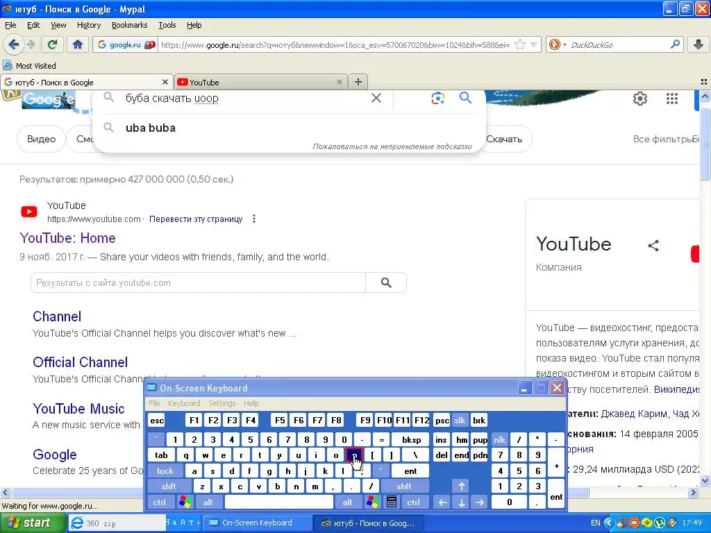This screenshot has height=533, width=711.
Task: Click the DuckDuckGo search magnifier icon
Action: [675, 44]
